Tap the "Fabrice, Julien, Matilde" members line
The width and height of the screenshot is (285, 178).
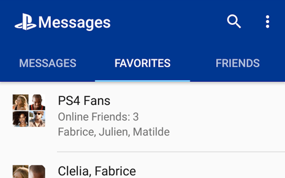(x=114, y=132)
